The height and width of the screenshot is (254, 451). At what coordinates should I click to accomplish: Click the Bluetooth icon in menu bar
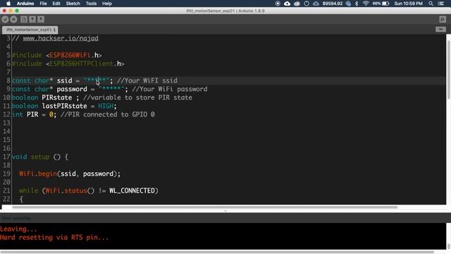coord(357,4)
